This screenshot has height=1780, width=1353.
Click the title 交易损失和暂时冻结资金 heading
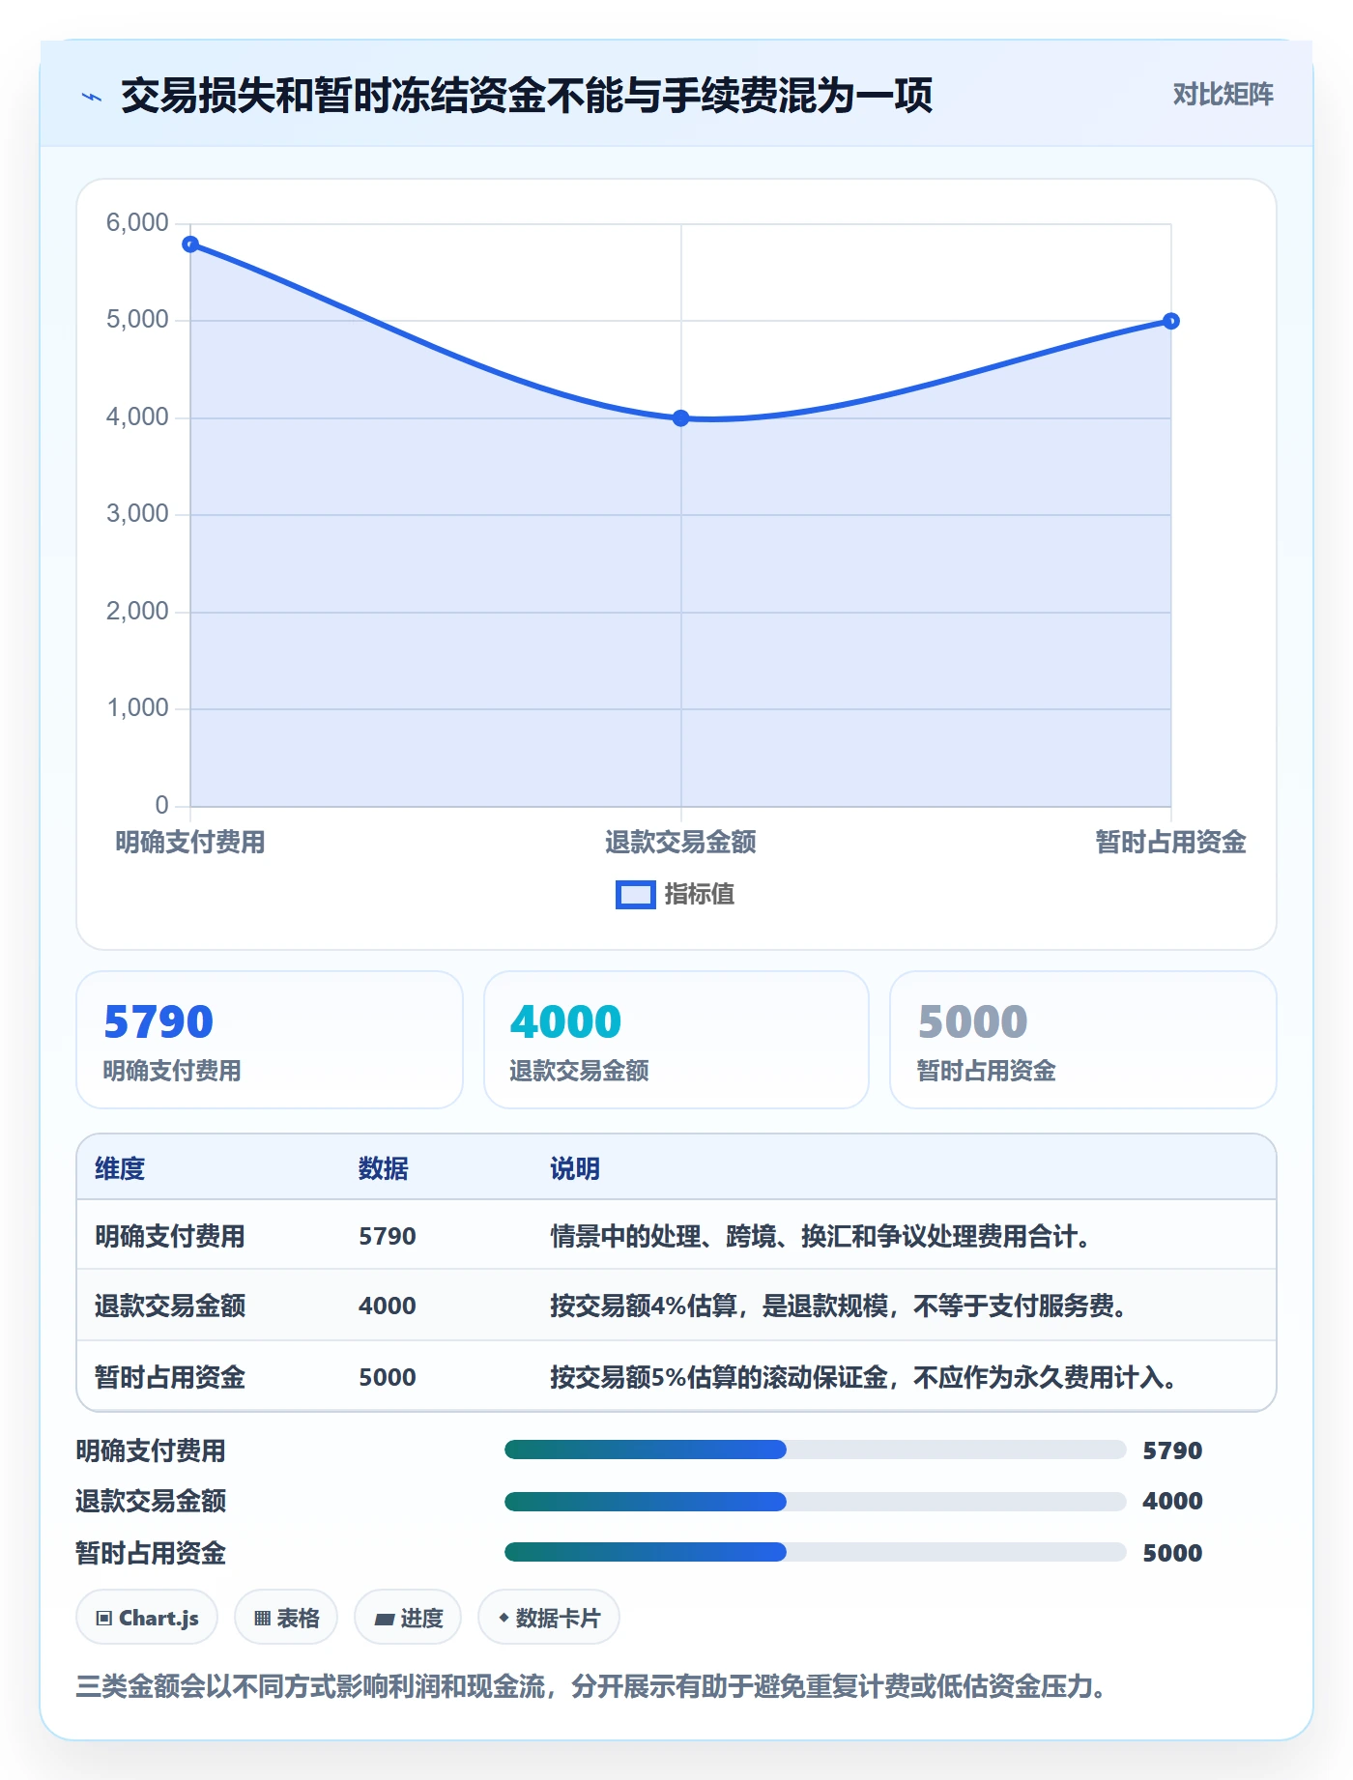527,95
